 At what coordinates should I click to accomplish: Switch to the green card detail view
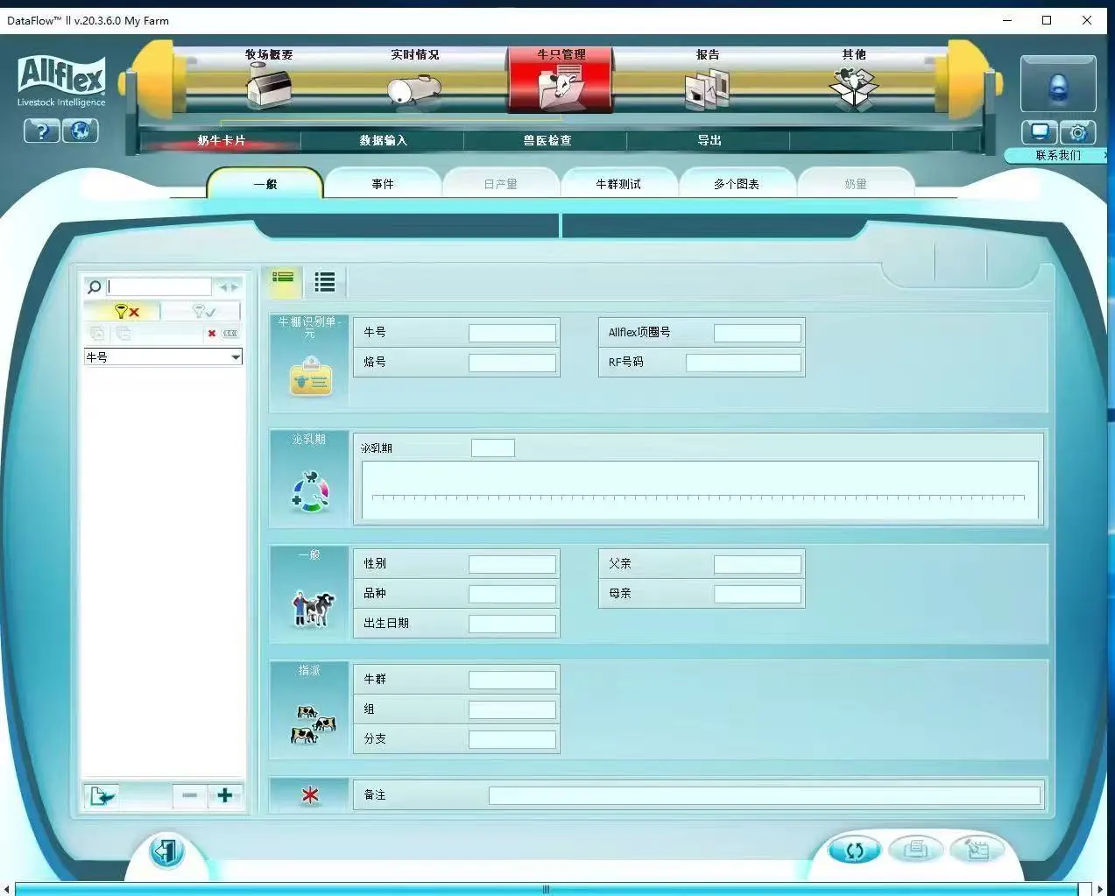pyautogui.click(x=283, y=280)
